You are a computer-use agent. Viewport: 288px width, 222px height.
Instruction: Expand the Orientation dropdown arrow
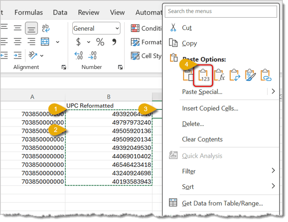[42, 56]
